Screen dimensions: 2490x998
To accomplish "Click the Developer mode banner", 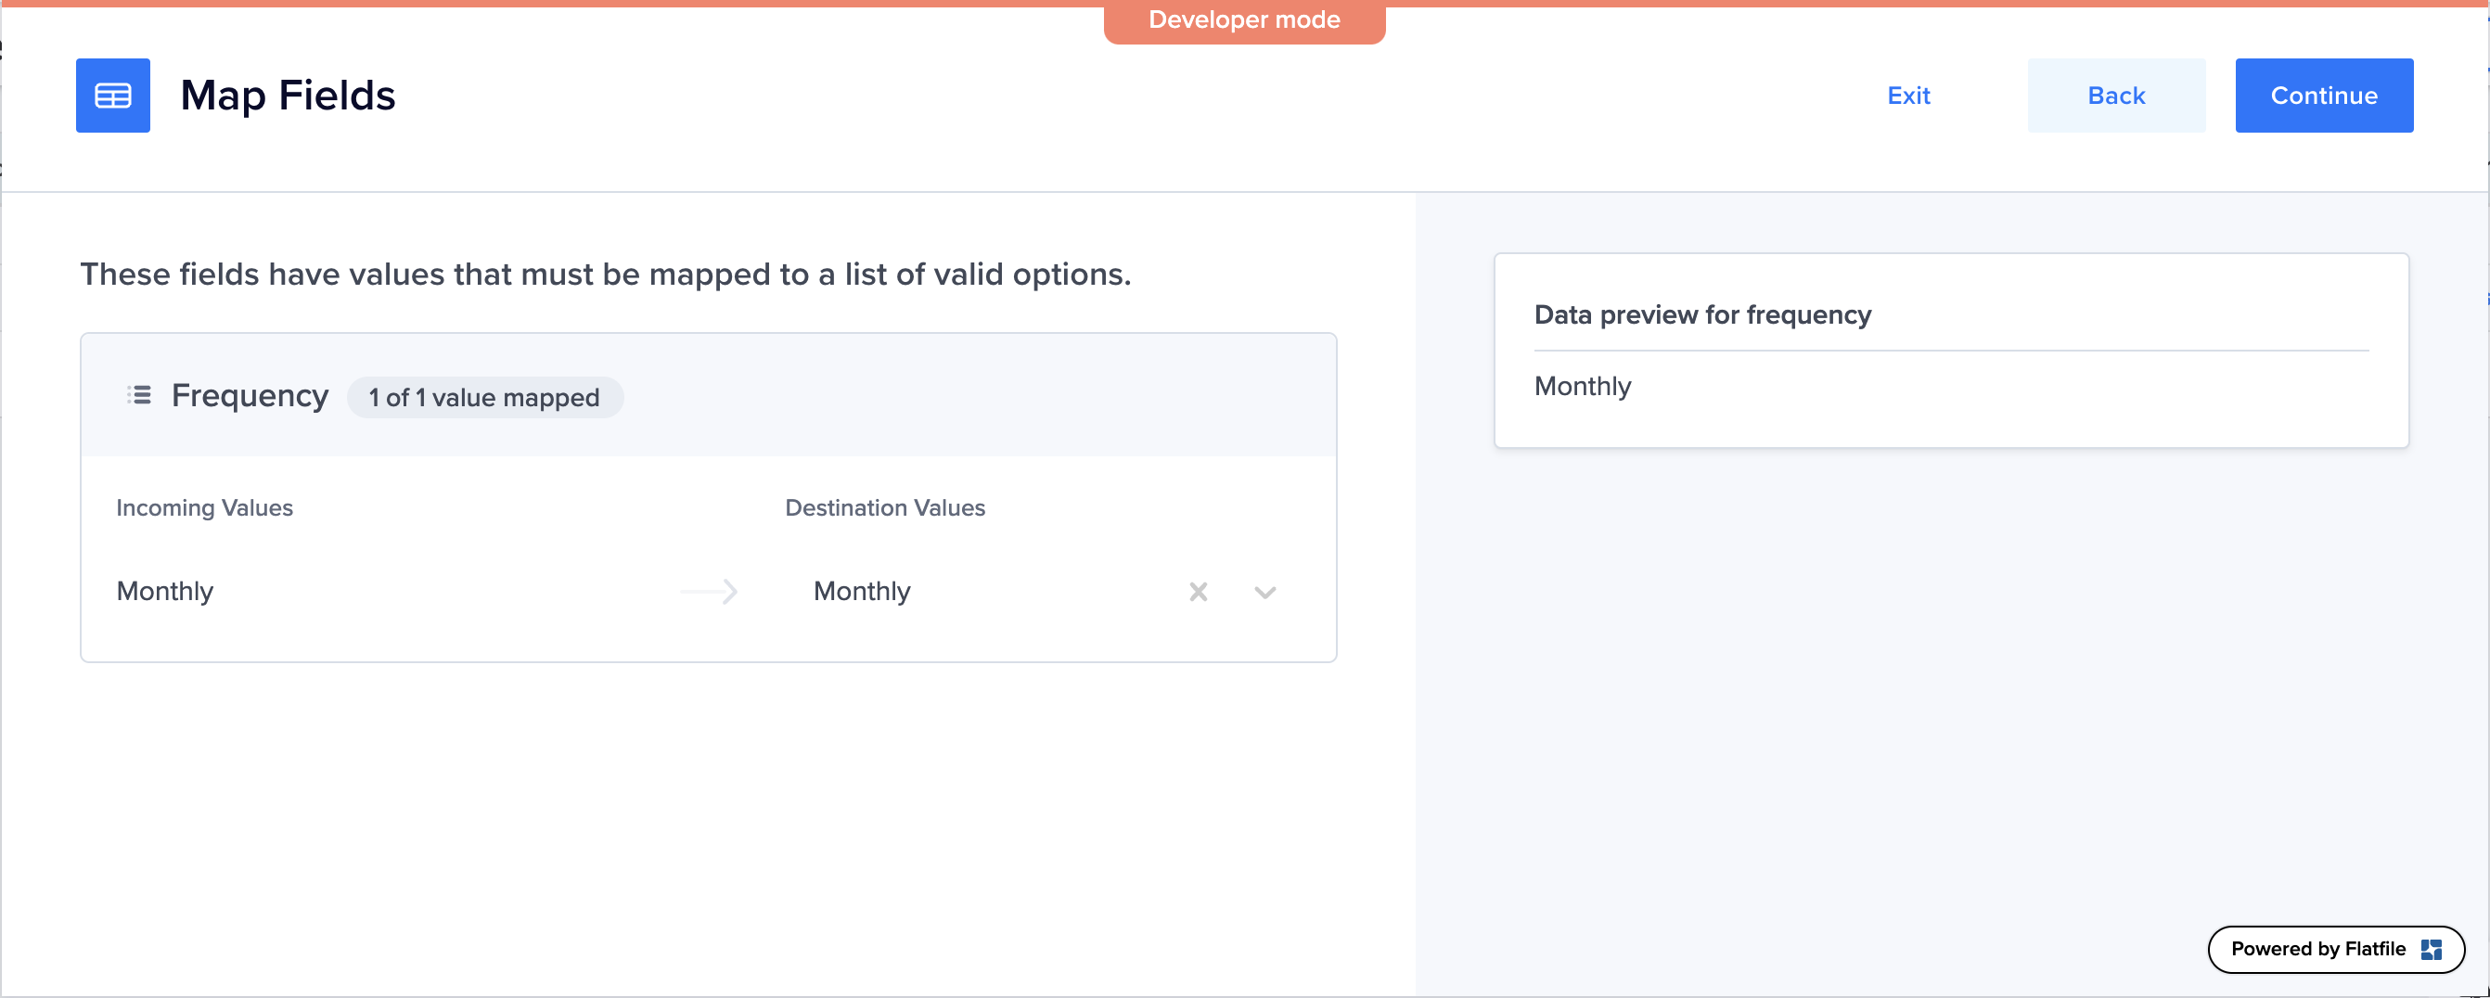I will pos(1244,20).
